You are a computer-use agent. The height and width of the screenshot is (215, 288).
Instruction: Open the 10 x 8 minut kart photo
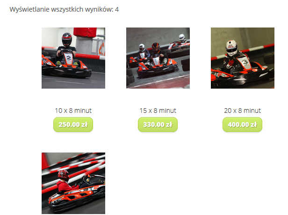[x=73, y=58]
